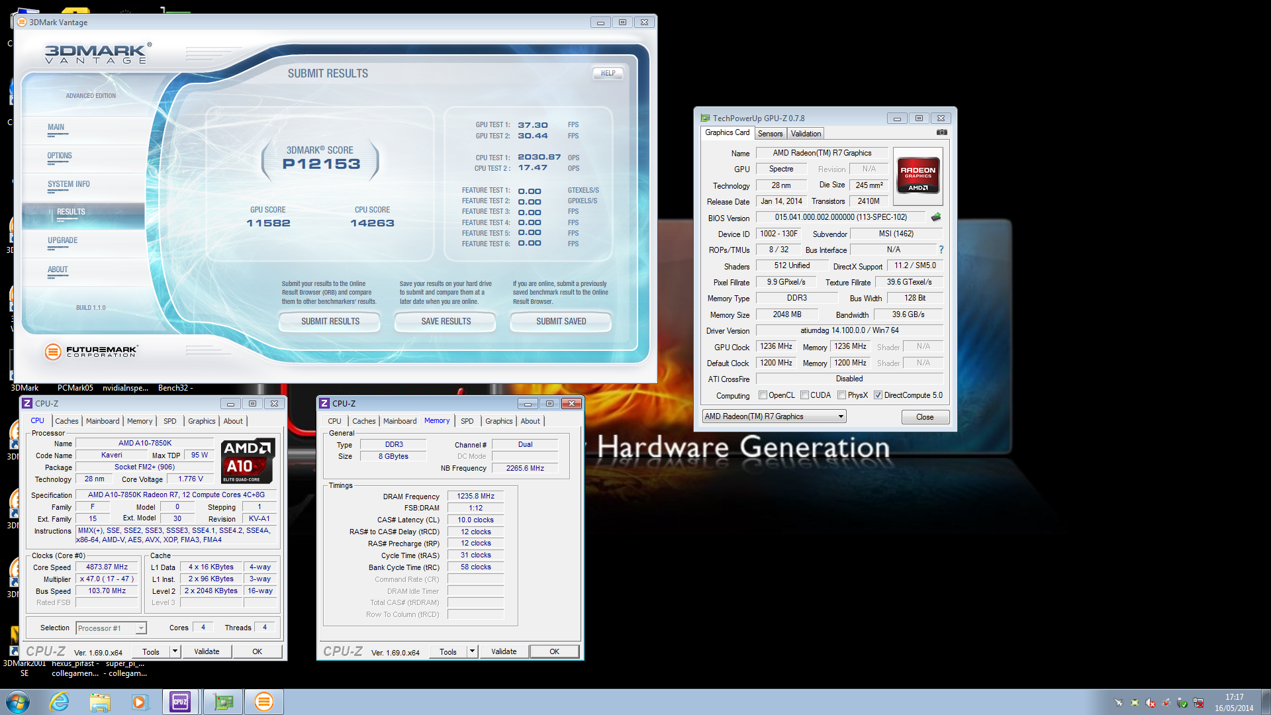Open SPD tab in Memory-tab CPU-Z window
The image size is (1271, 715).
tap(467, 421)
